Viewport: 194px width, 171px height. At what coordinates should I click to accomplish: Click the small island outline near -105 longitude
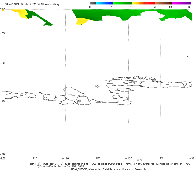98,86
